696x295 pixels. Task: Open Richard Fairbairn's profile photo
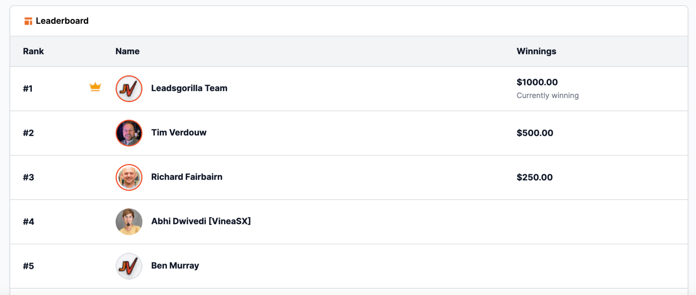(129, 177)
